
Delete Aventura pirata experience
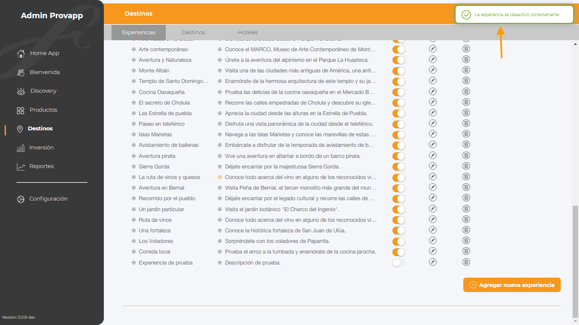pos(466,155)
